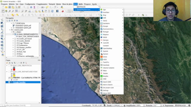Click the add raster layer icon in left sidebar
191x107 pixels.
click(2, 23)
